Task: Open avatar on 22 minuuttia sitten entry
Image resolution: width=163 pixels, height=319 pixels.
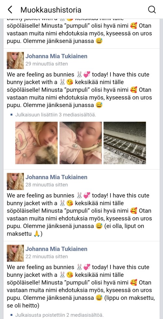Action: click(15, 253)
